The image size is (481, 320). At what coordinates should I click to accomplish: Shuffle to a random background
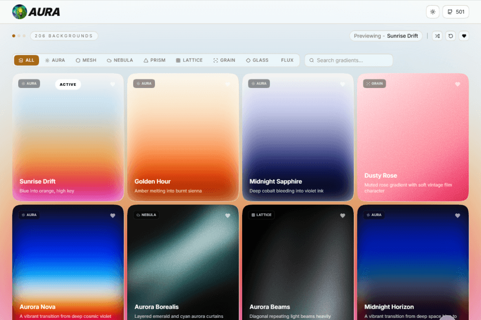pos(437,36)
